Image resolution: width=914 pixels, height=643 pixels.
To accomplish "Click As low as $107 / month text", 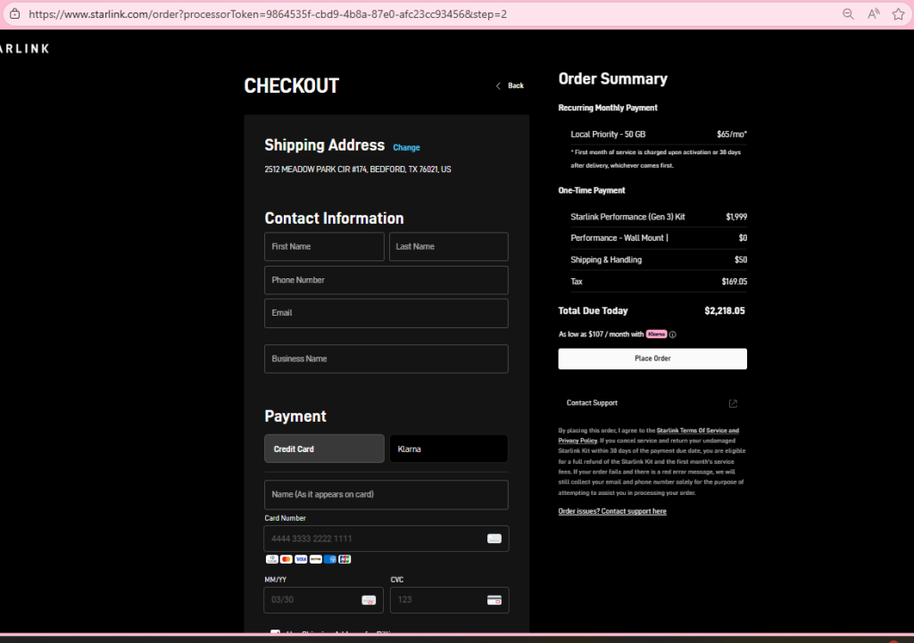I will pos(601,334).
